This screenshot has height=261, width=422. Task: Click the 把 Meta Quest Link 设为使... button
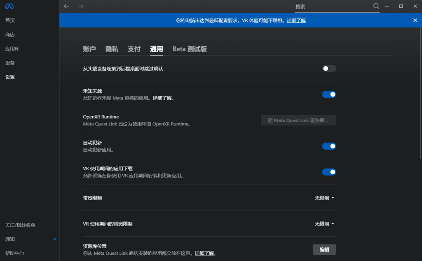(x=298, y=120)
